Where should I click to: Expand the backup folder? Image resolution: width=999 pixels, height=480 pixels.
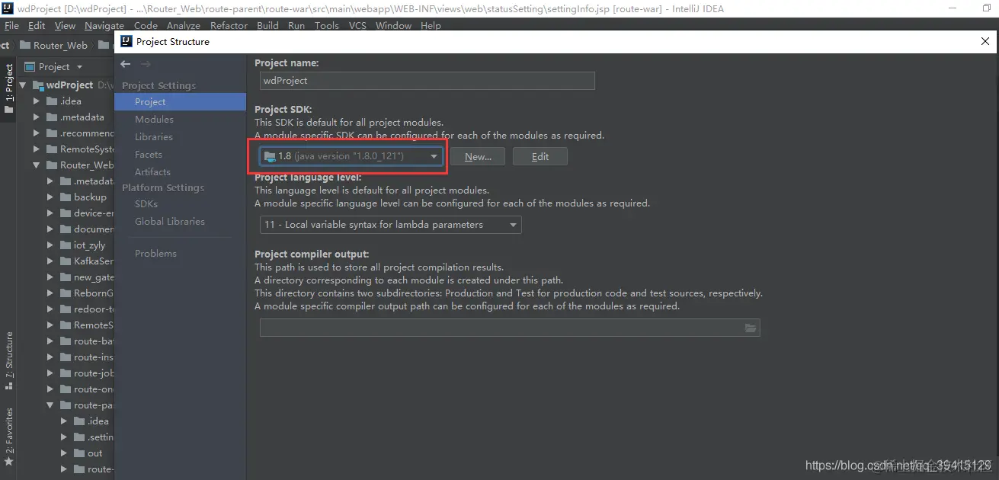point(50,197)
